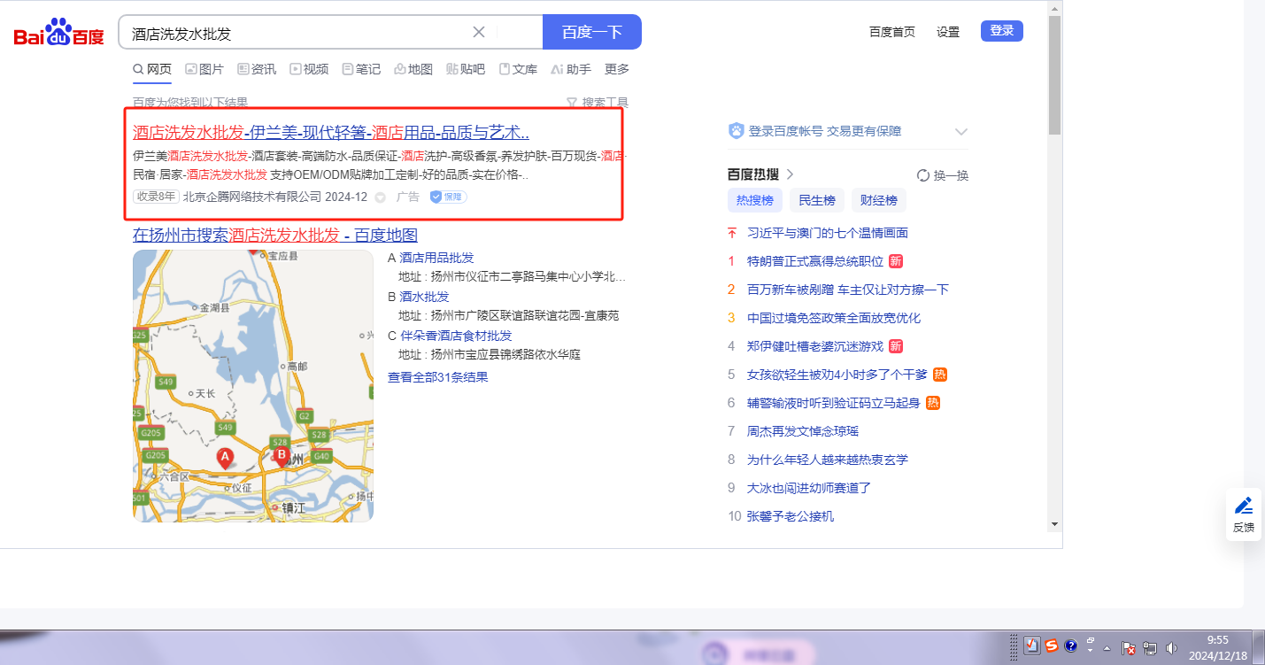Click the blue 登录 login button
The height and width of the screenshot is (665, 1265).
tap(1001, 31)
